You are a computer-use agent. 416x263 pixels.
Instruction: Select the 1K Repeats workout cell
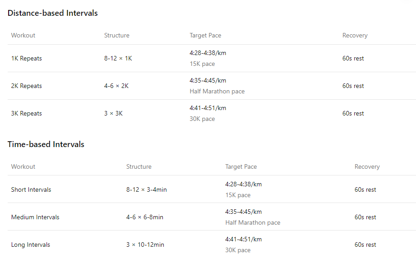pyautogui.click(x=27, y=58)
